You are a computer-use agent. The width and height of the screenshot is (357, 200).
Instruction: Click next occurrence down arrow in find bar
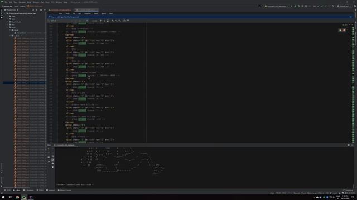104,21
